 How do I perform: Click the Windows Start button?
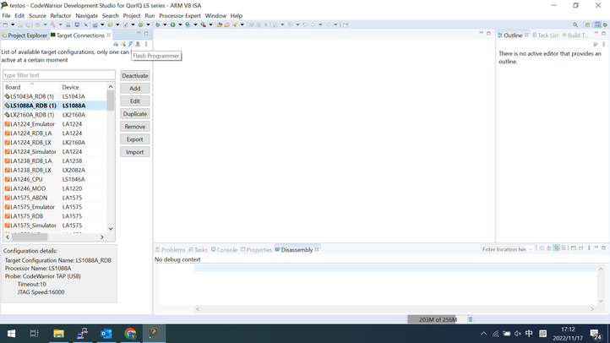tap(11, 333)
